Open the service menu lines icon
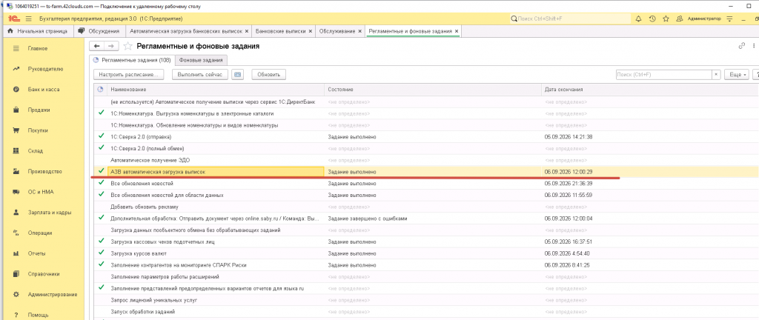Screen dimensions: 759x320 point(729,19)
